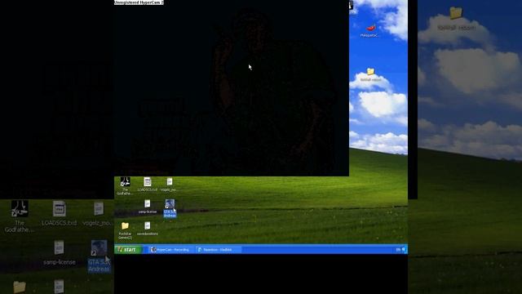Viewport: 522px width, 294px height.
Task: Open the EN language indicator in tray
Action: click(398, 250)
